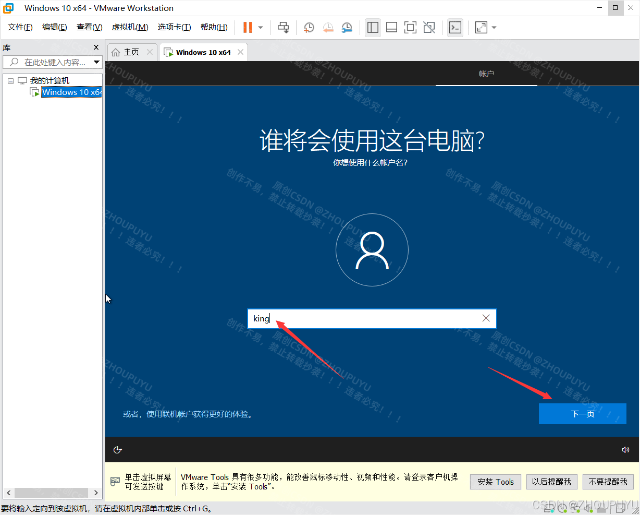Open the power options dropdown arrow

point(261,28)
